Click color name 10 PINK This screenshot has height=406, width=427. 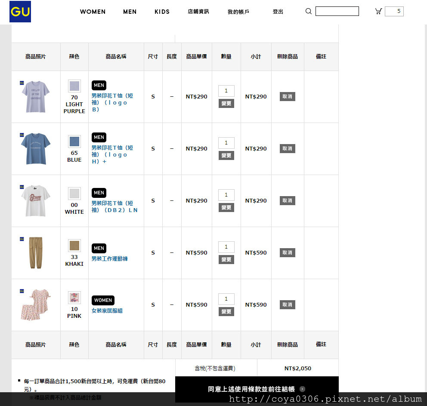(74, 312)
